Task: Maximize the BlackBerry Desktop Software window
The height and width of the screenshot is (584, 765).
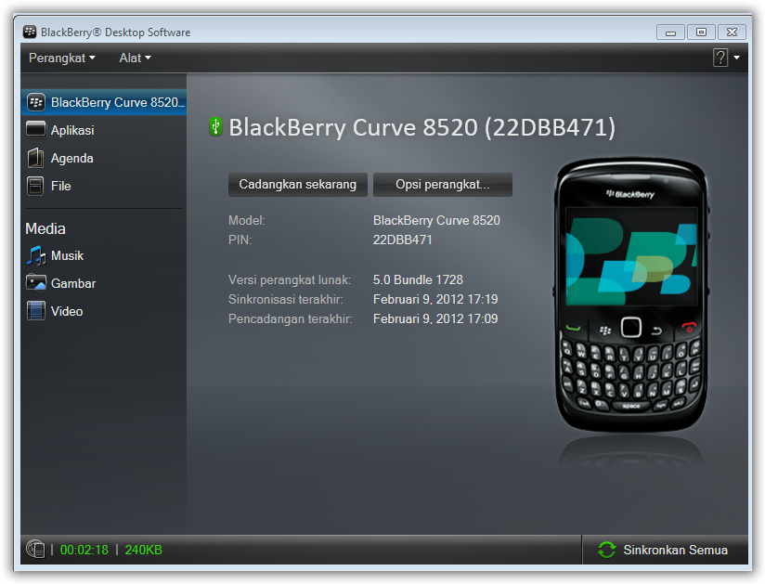Action: (701, 32)
